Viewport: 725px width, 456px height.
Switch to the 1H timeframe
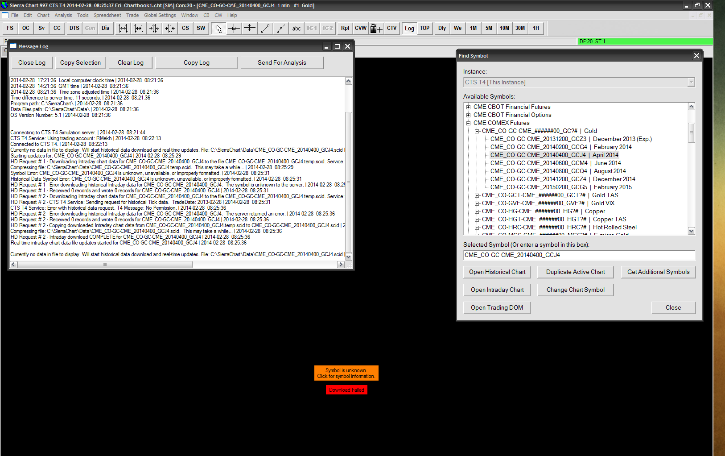point(536,28)
